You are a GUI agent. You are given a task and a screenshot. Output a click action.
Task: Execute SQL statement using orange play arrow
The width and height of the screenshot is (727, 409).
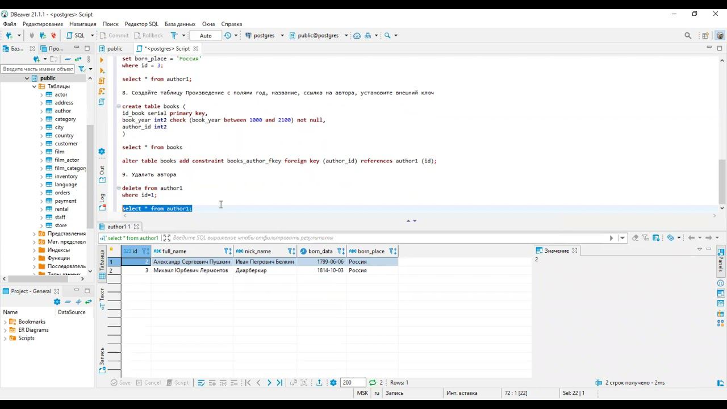click(102, 59)
